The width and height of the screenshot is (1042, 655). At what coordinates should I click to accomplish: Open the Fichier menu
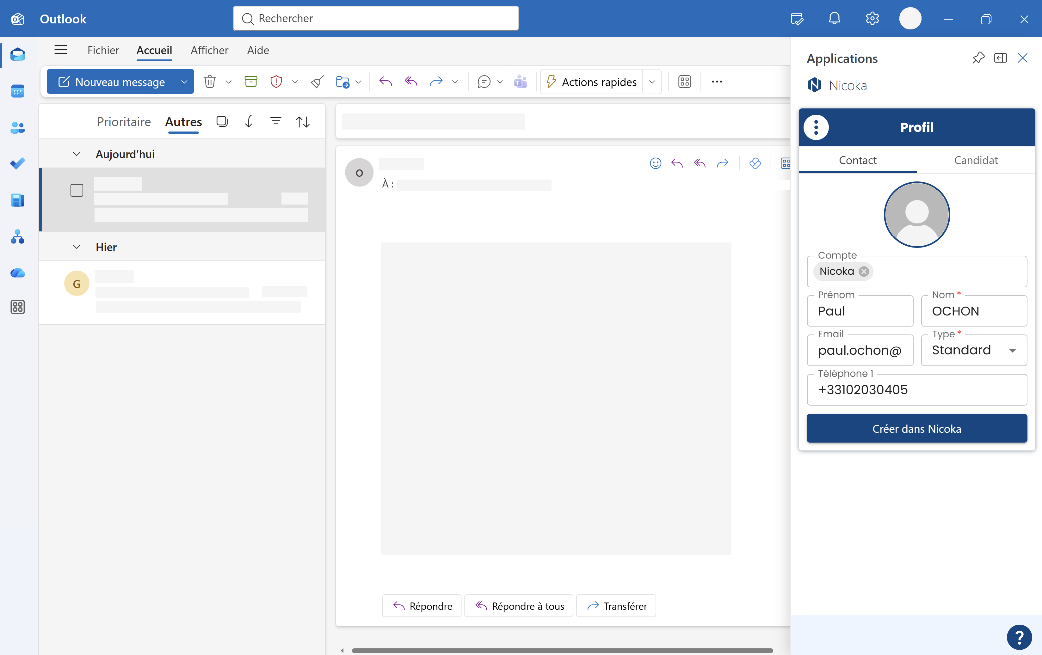(103, 50)
